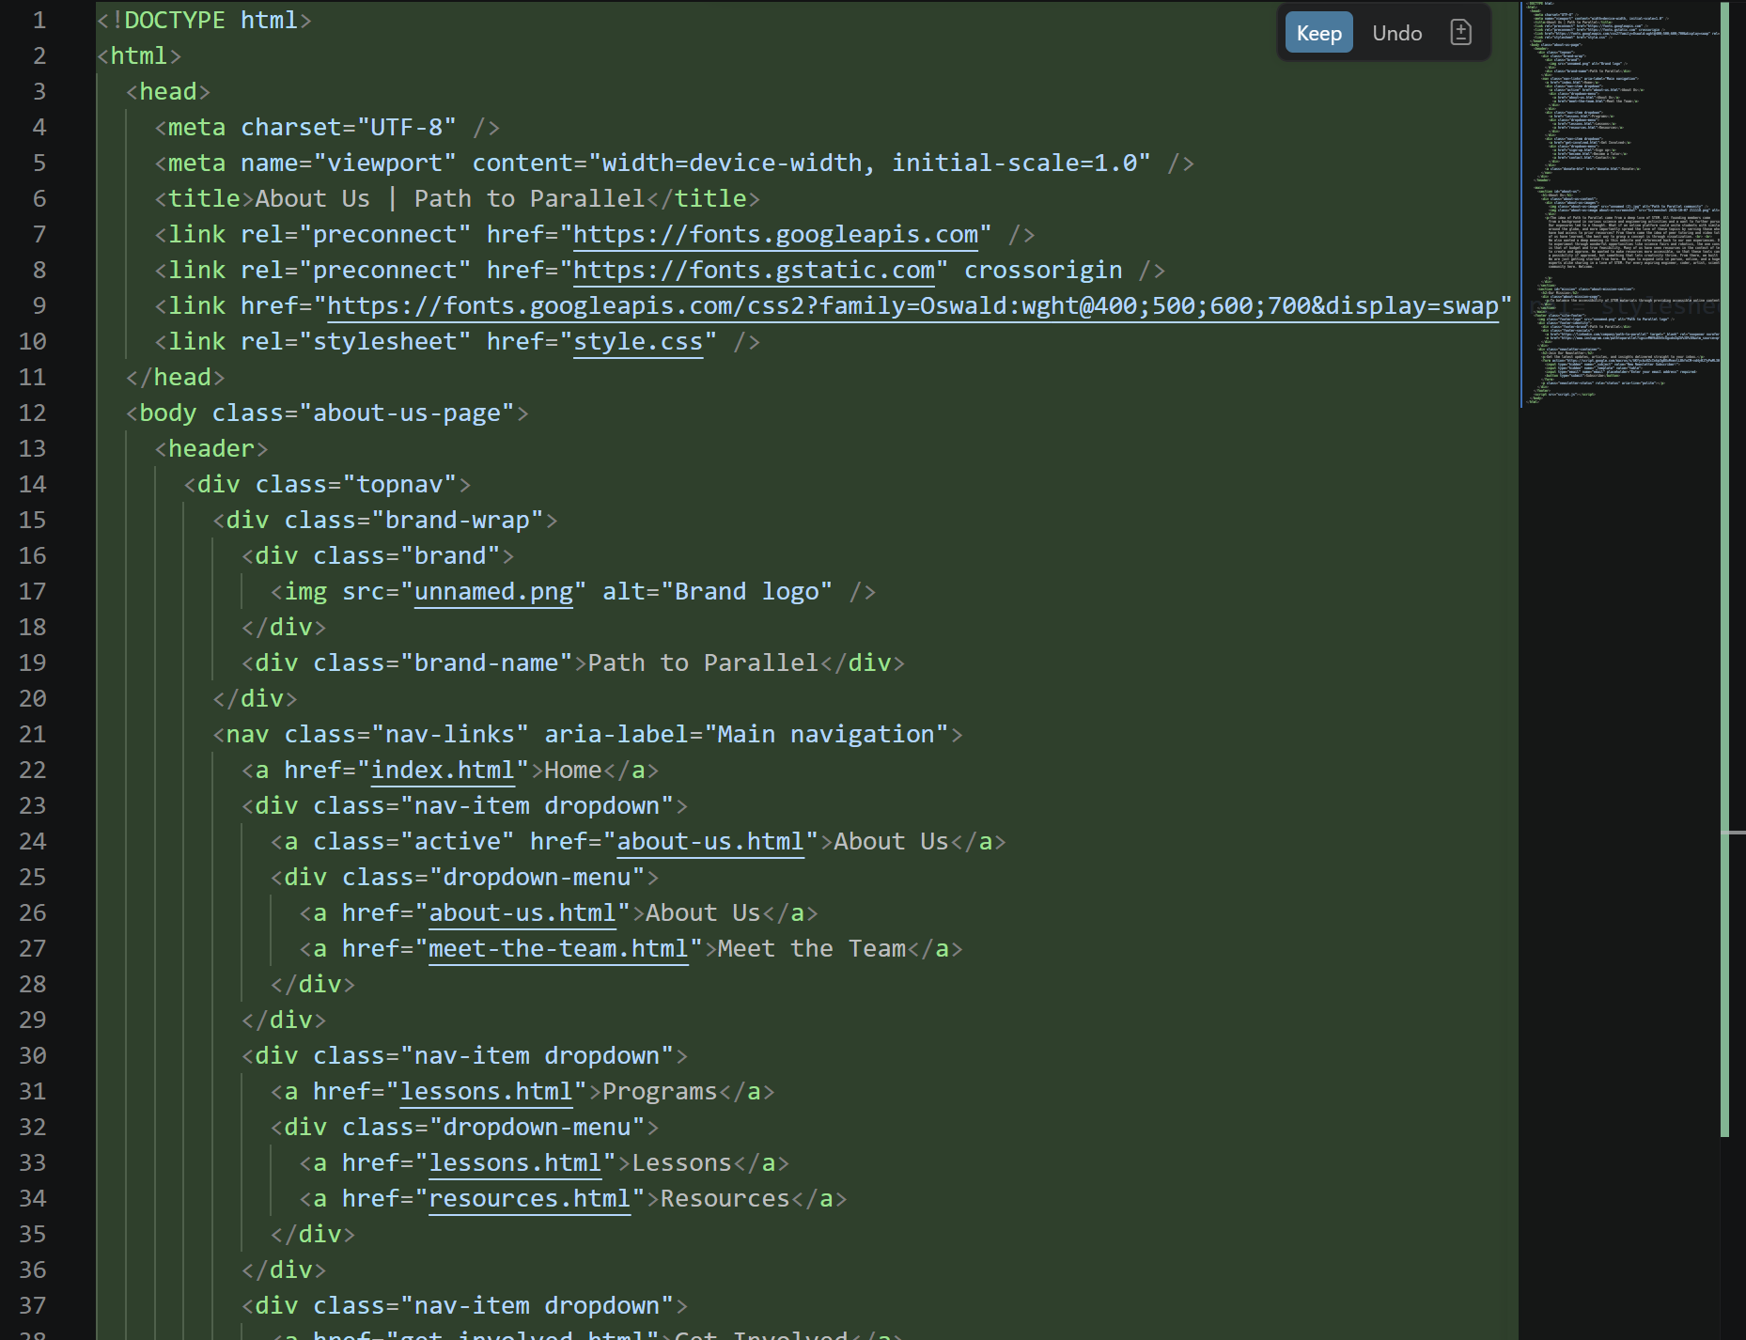Open the about-us.html link on line 24
1746x1340 pixels.
click(x=710, y=841)
